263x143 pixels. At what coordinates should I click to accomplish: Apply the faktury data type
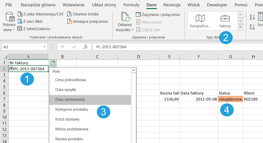225,21
